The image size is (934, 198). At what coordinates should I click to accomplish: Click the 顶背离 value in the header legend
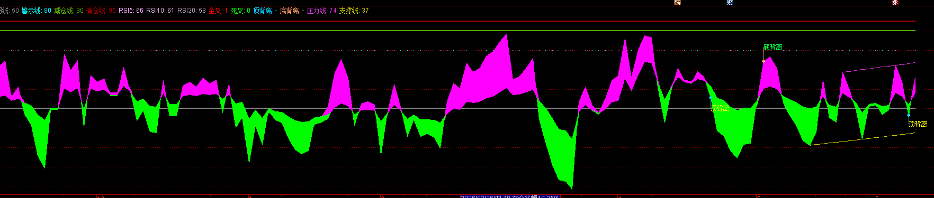[x=265, y=11]
